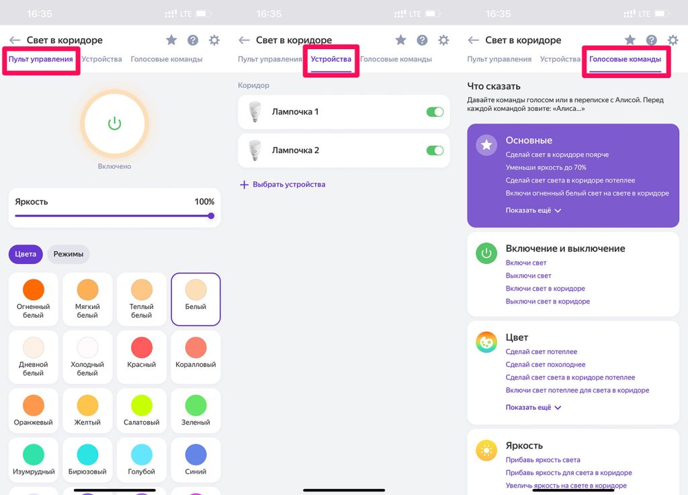Choose the Красный color swatch
The width and height of the screenshot is (688, 495).
pos(141,353)
